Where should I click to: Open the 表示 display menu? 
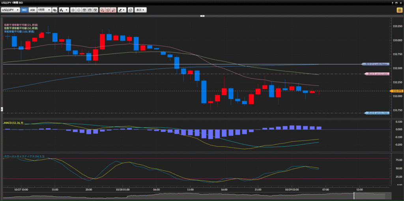(140, 10)
